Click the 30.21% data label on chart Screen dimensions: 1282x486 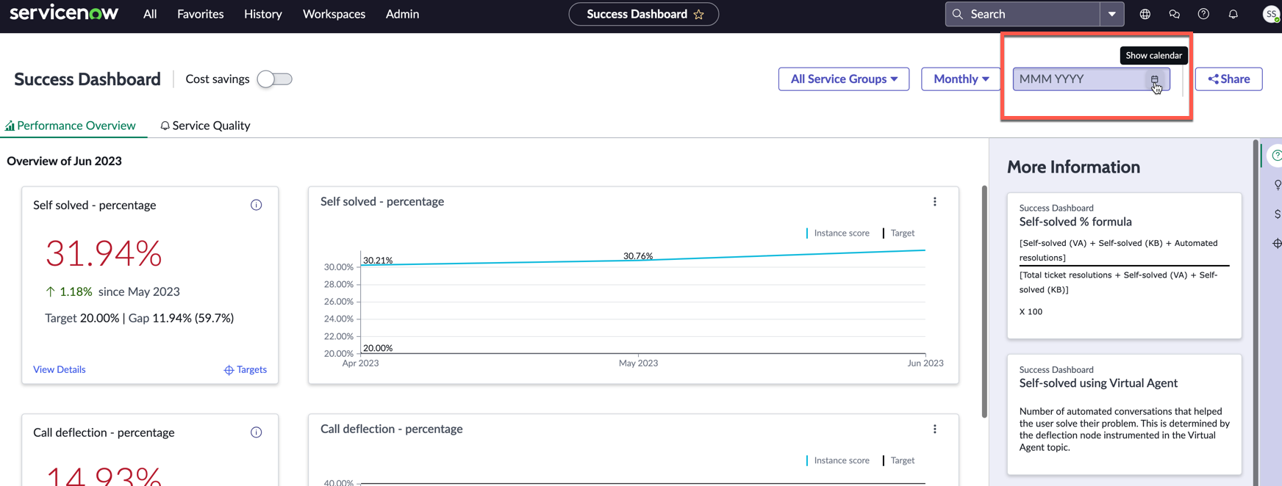(378, 261)
